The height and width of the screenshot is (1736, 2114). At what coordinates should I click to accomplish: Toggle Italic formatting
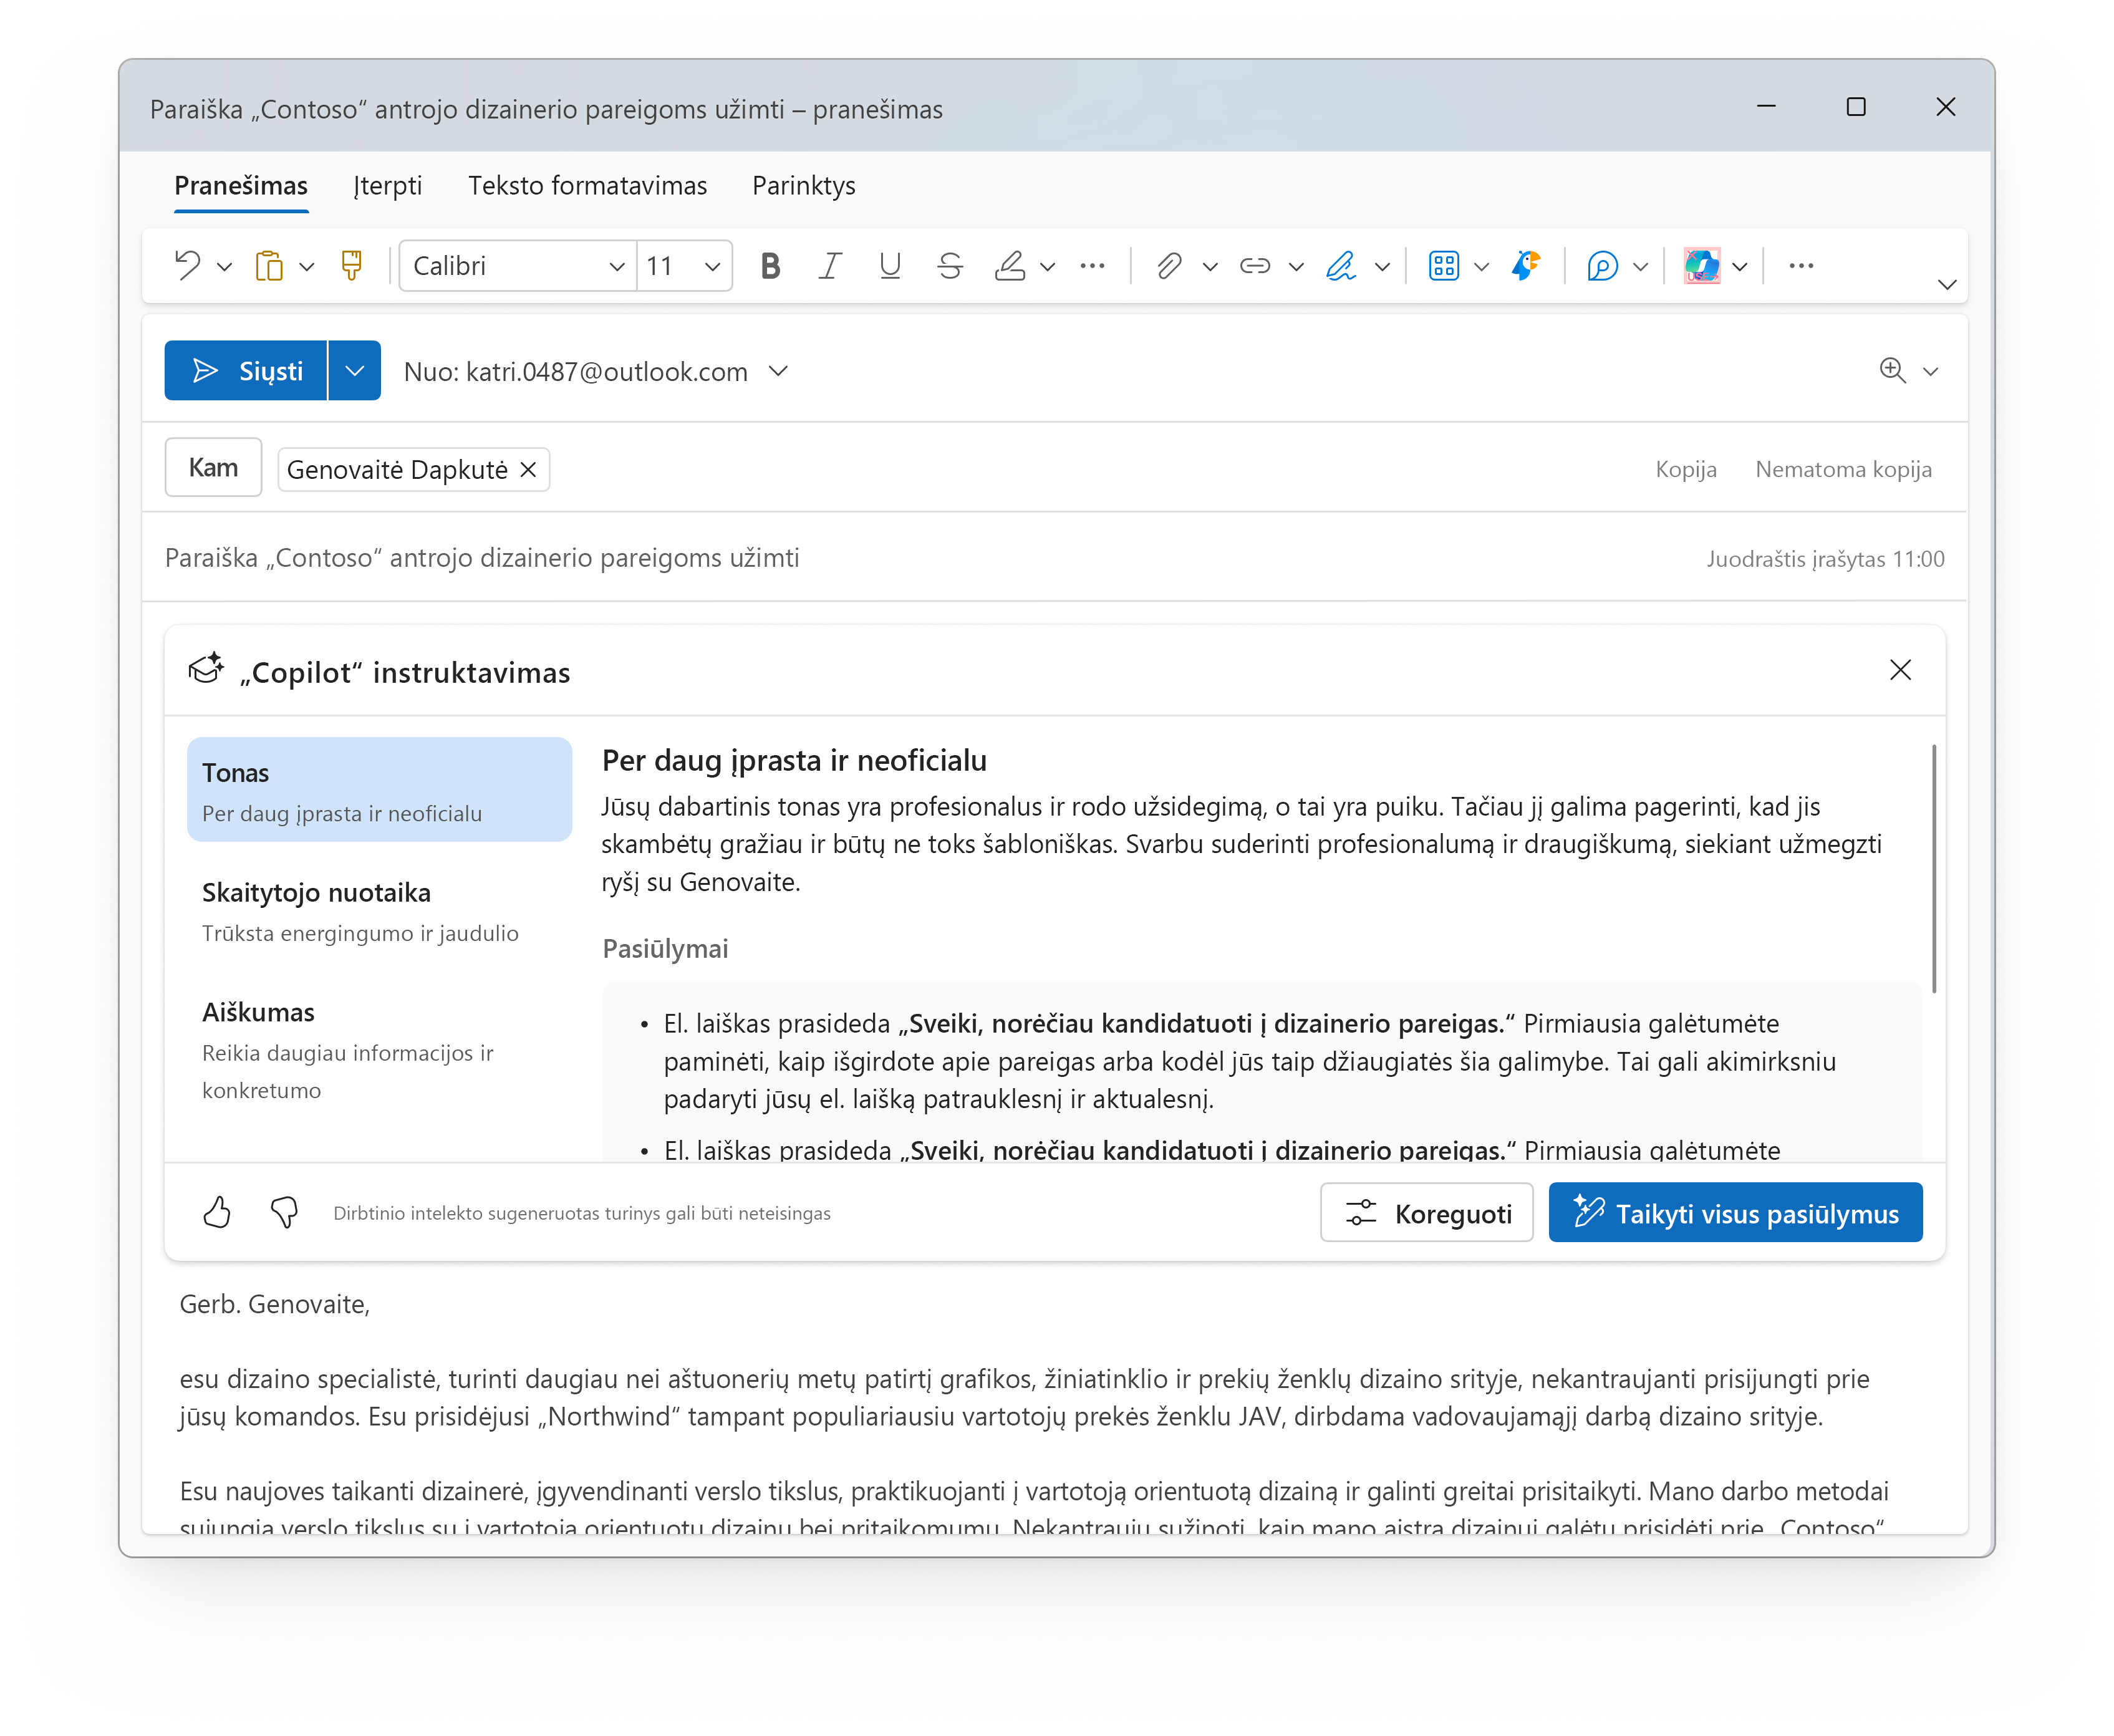point(830,266)
